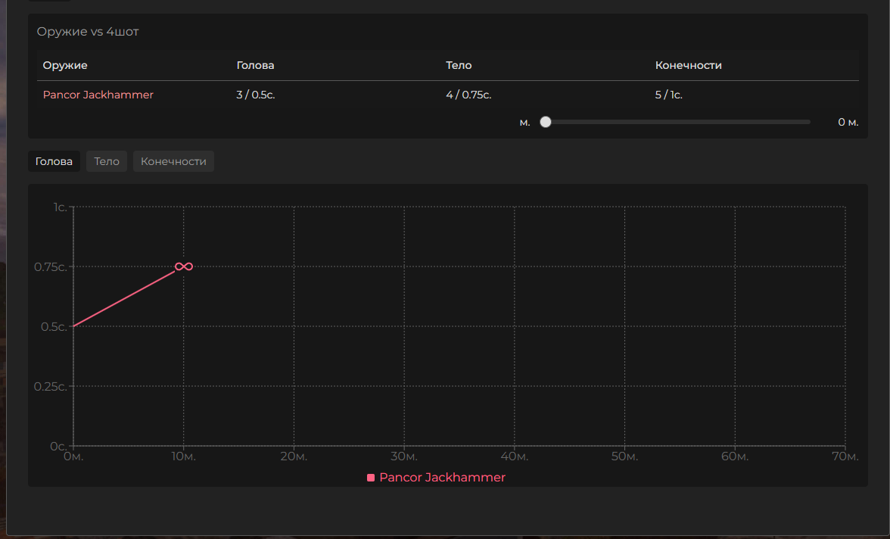Open the Конечности chart tab

[x=173, y=161]
